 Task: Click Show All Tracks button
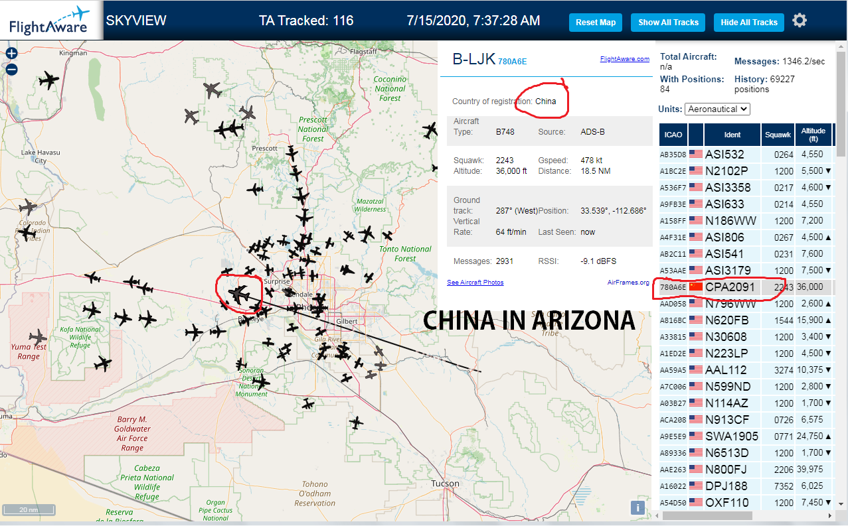(x=668, y=22)
